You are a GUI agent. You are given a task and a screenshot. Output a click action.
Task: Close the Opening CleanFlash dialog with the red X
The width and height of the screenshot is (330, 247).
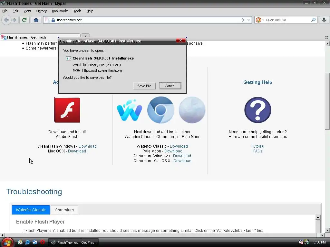pyautogui.click(x=180, y=40)
